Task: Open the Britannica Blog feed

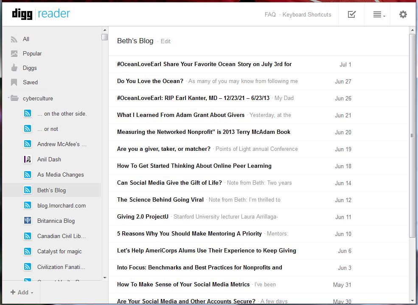Action: coord(56,221)
